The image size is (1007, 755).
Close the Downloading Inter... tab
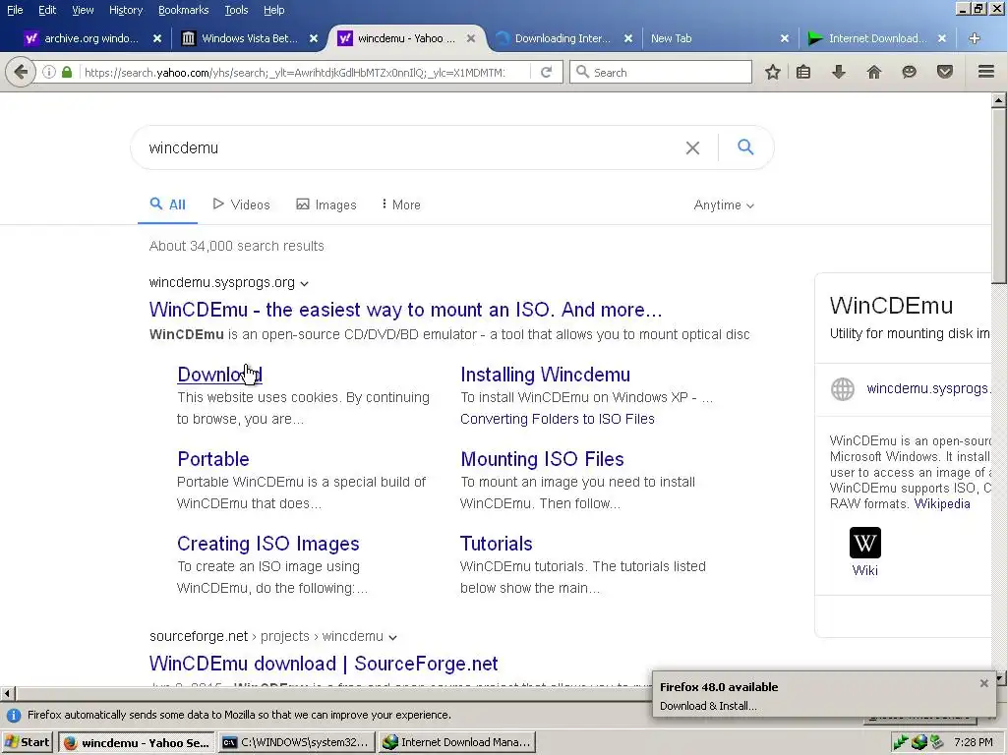coord(628,38)
